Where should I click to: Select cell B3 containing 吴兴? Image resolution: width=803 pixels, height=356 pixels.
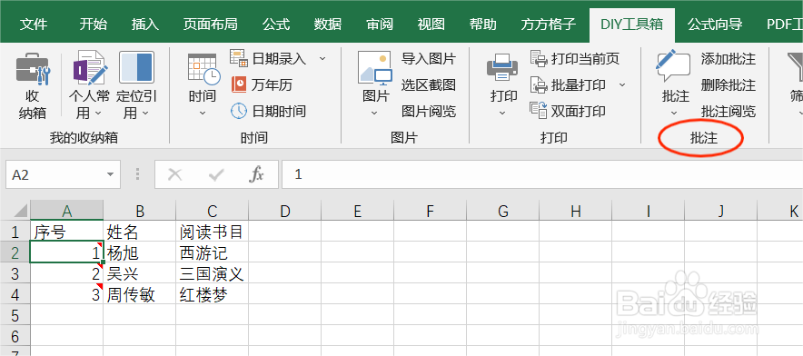coord(139,274)
